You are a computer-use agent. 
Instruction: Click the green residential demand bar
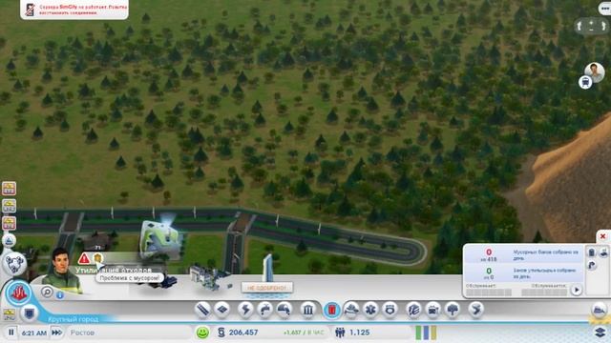coord(418,333)
